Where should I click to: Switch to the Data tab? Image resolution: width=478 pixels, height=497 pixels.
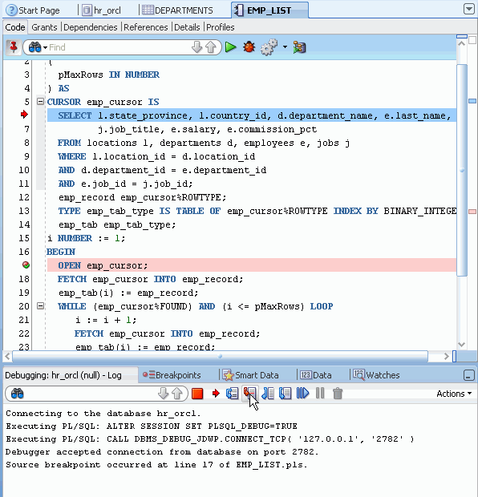[x=316, y=375]
